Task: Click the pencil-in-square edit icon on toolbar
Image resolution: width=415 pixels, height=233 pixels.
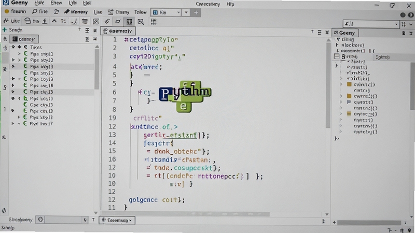Action: pyautogui.click(x=96, y=21)
